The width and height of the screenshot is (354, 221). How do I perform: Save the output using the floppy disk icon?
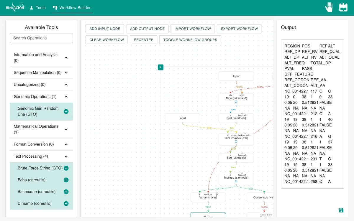pos(341,210)
